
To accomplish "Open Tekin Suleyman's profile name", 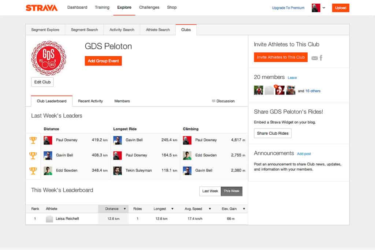I will tap(139, 171).
